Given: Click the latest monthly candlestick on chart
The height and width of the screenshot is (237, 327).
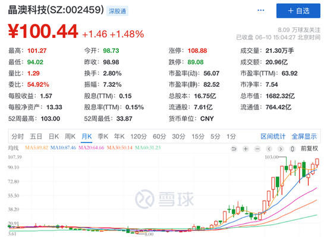Looking at the screenshot, I should tap(317, 163).
